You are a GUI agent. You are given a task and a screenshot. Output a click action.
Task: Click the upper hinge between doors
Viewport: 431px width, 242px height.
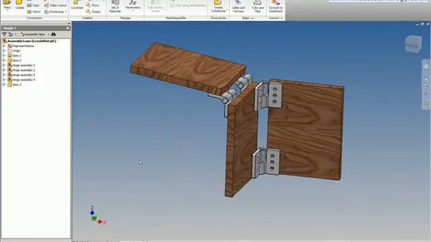[x=269, y=96]
